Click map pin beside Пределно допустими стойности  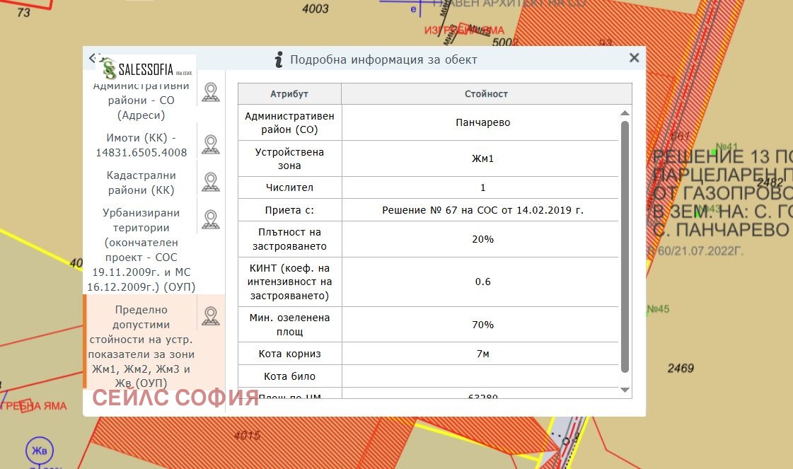click(x=210, y=315)
